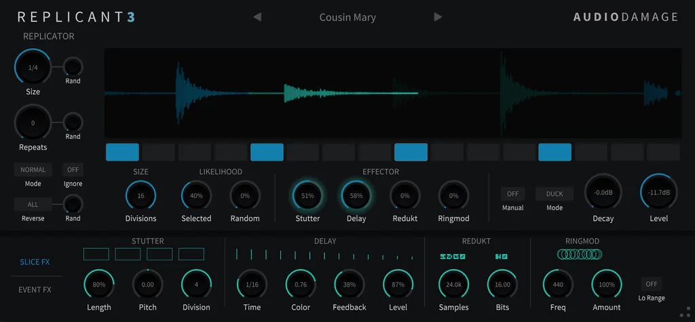Click the Stutter rectangles visualization

pos(144,254)
